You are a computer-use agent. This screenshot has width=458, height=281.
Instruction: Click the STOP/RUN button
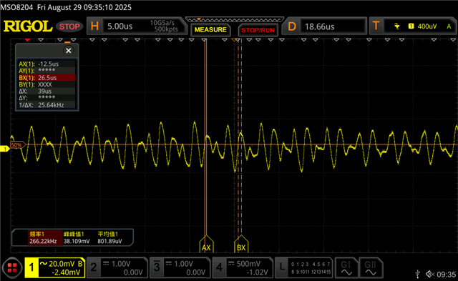(x=258, y=30)
